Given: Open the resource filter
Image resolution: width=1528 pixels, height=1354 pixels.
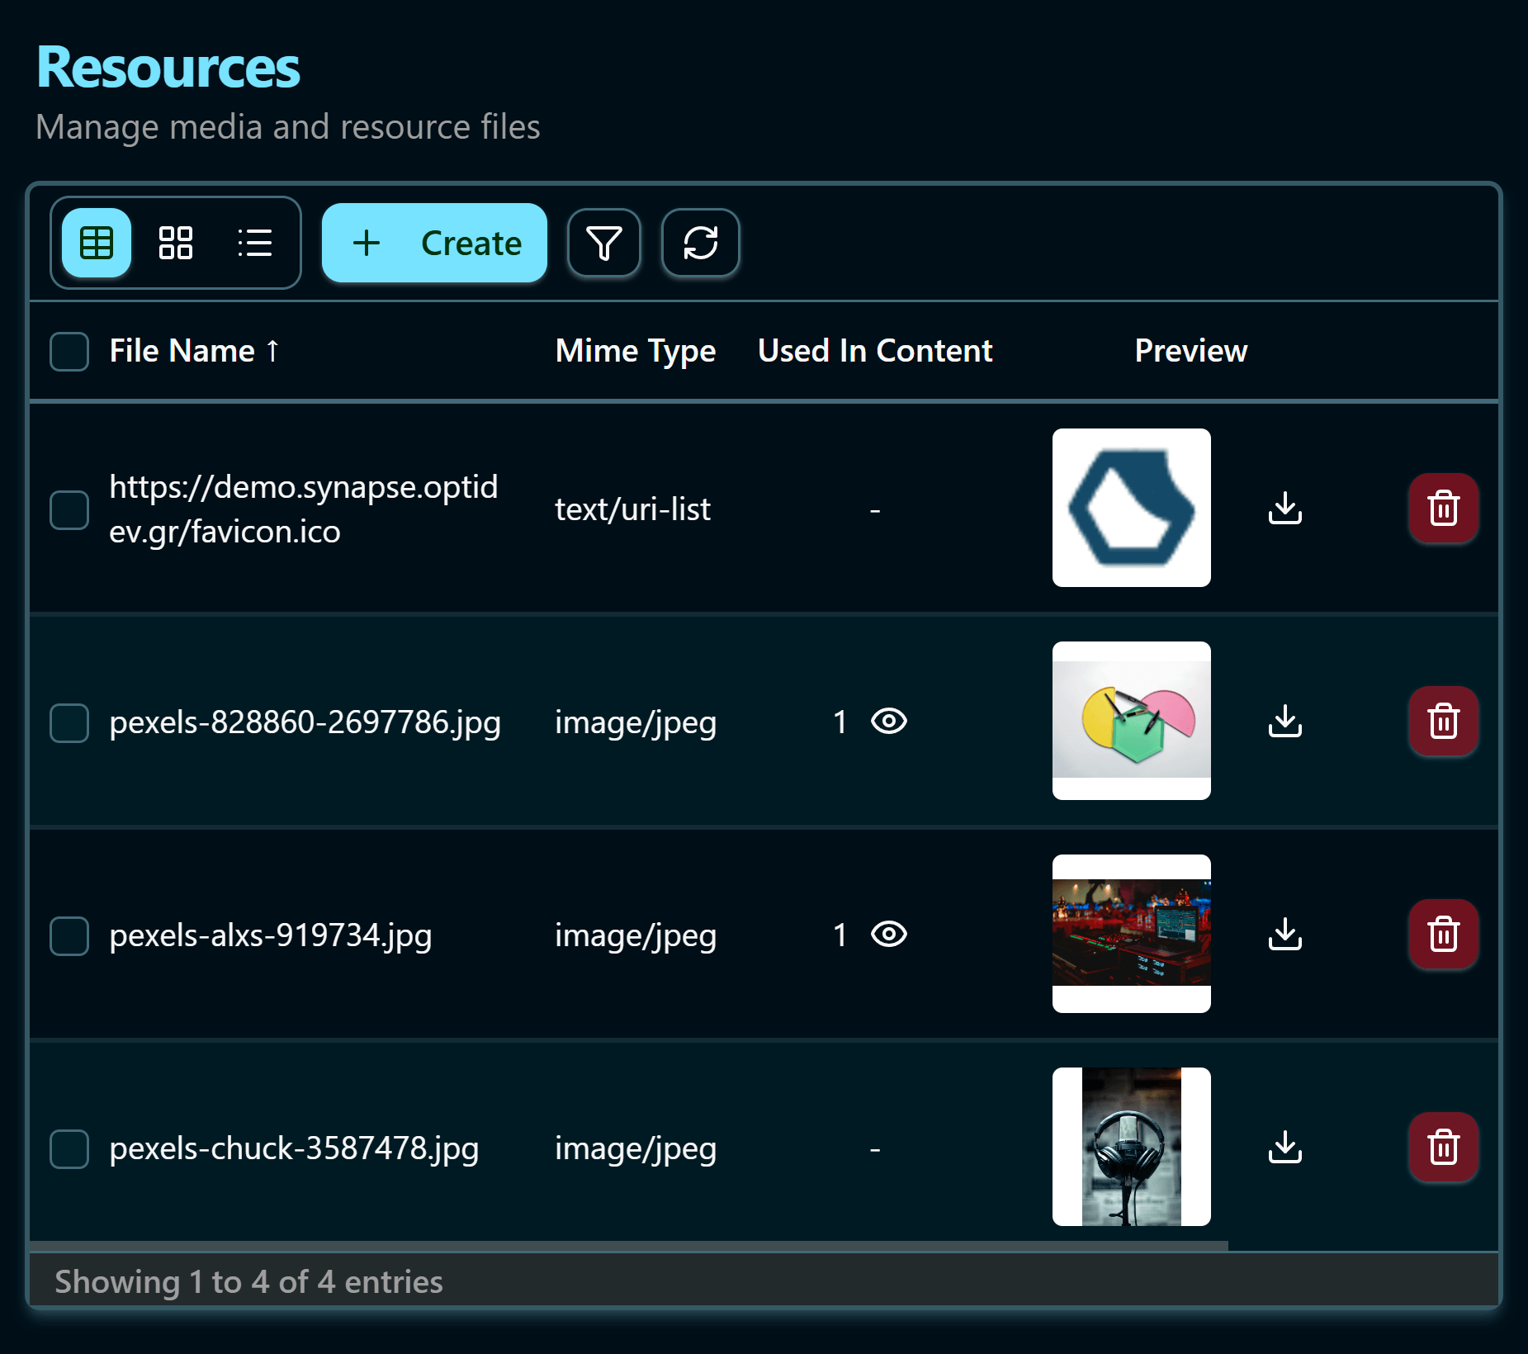Looking at the screenshot, I should [x=603, y=243].
